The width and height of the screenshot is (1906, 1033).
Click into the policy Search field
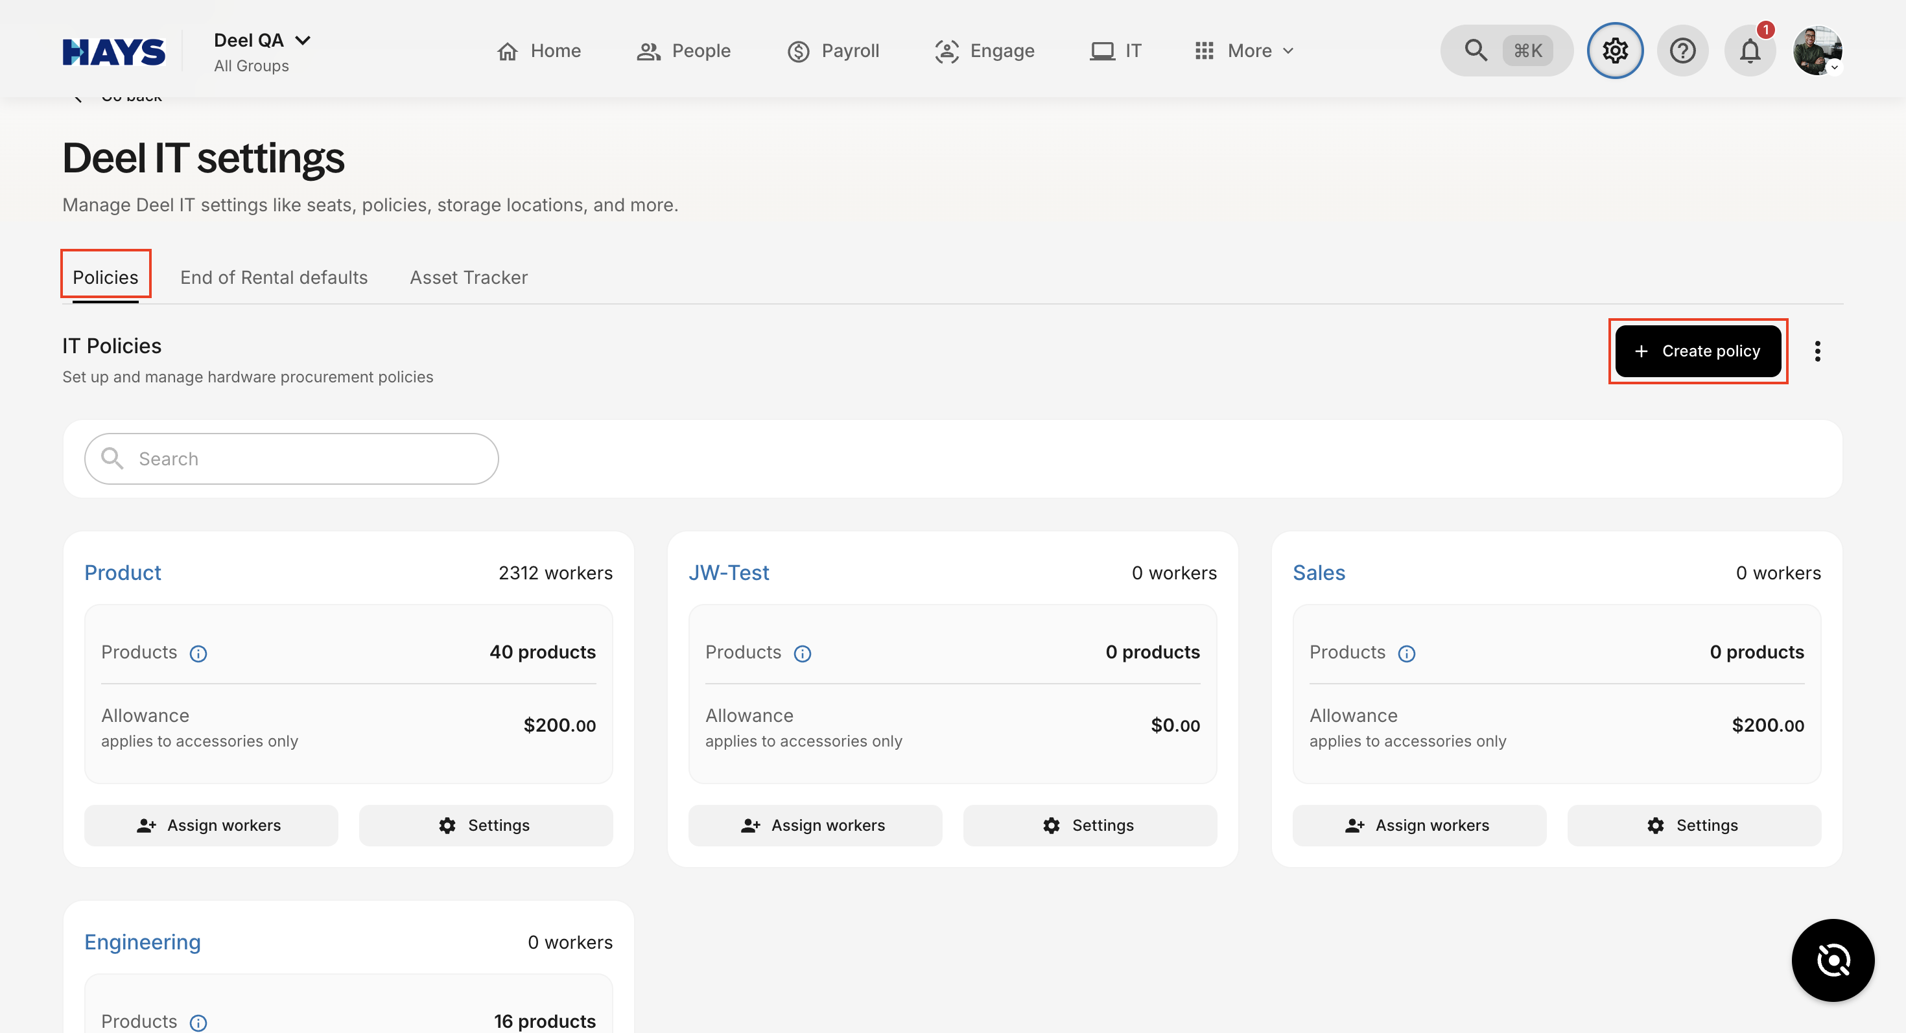point(292,459)
